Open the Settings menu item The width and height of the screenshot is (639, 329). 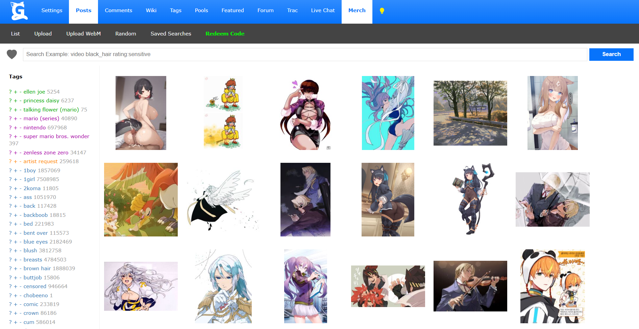pos(52,10)
